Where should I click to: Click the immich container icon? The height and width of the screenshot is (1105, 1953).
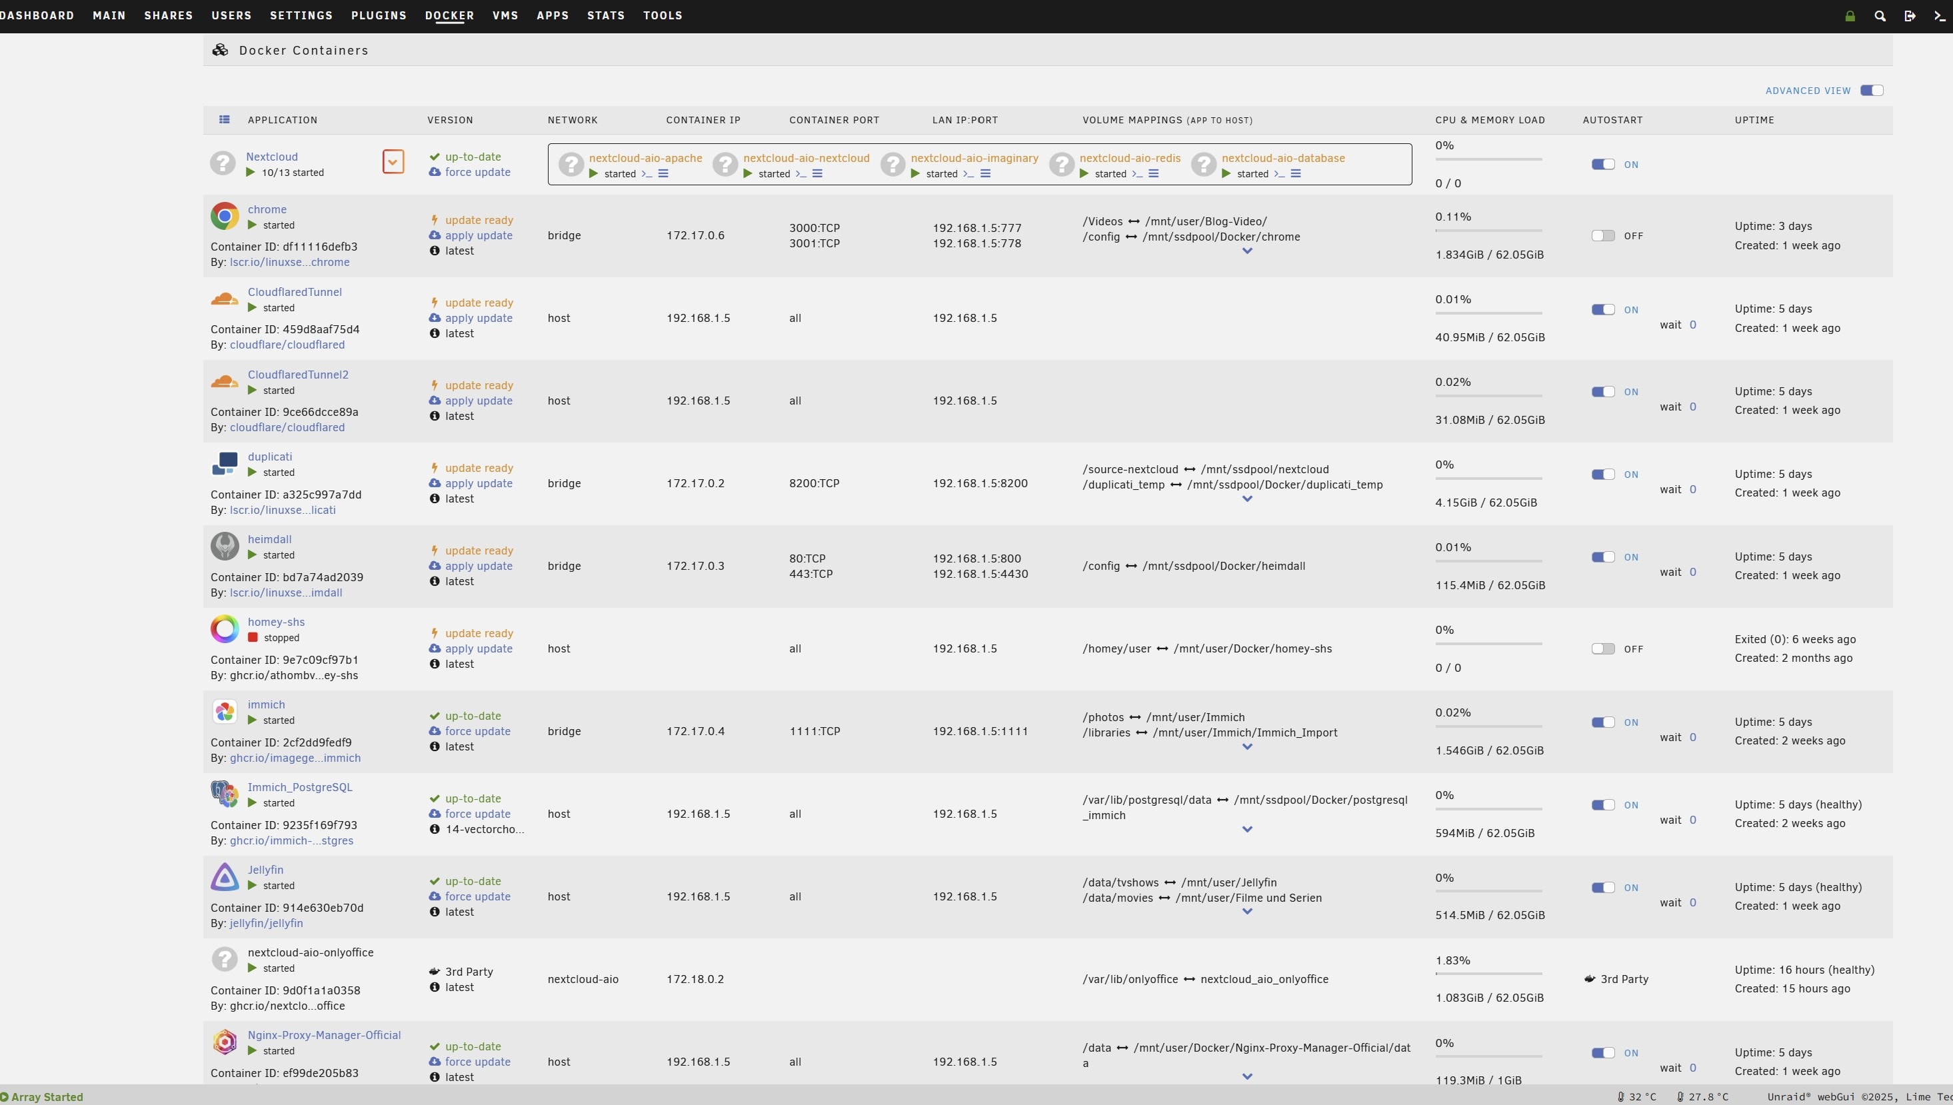tap(224, 712)
